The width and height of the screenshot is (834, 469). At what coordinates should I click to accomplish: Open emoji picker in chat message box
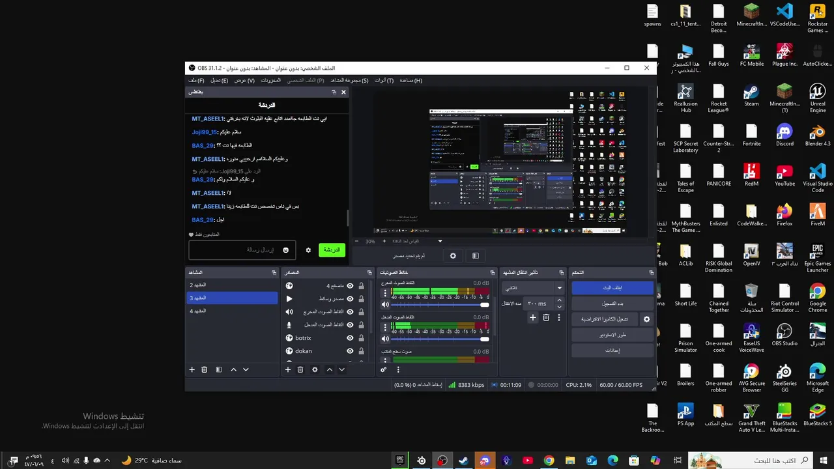tap(285, 250)
